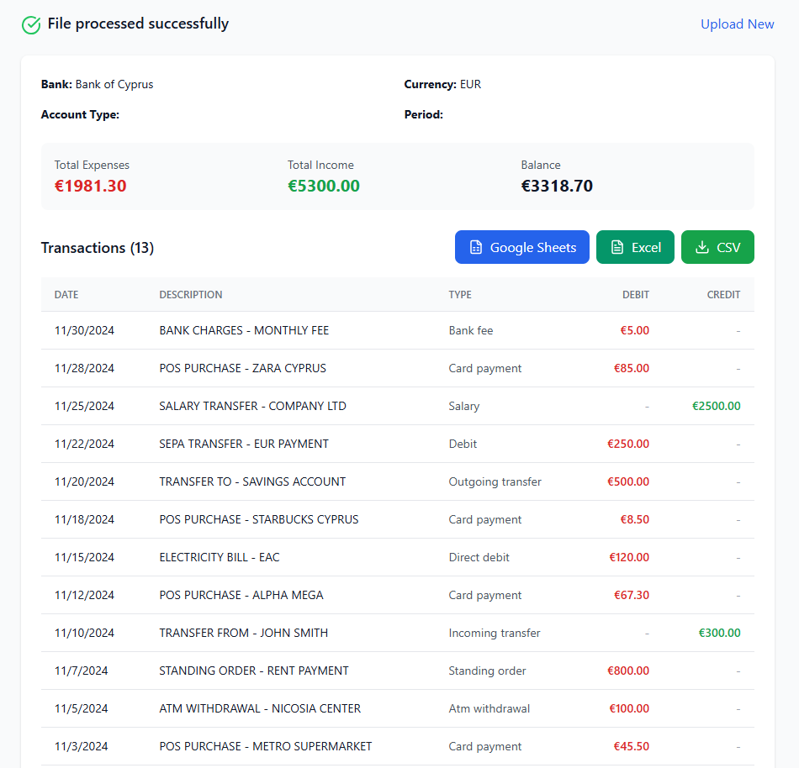The height and width of the screenshot is (768, 799).
Task: Click the Balance amount
Action: click(557, 186)
